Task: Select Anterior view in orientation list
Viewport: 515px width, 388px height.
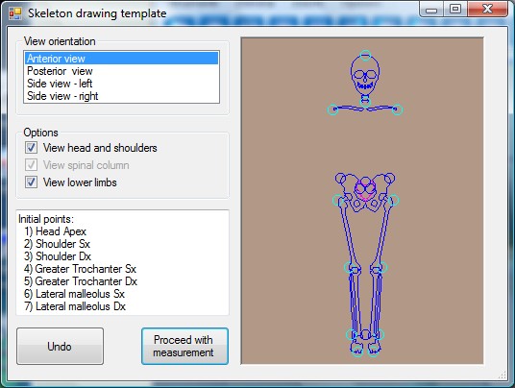Action: coord(121,59)
